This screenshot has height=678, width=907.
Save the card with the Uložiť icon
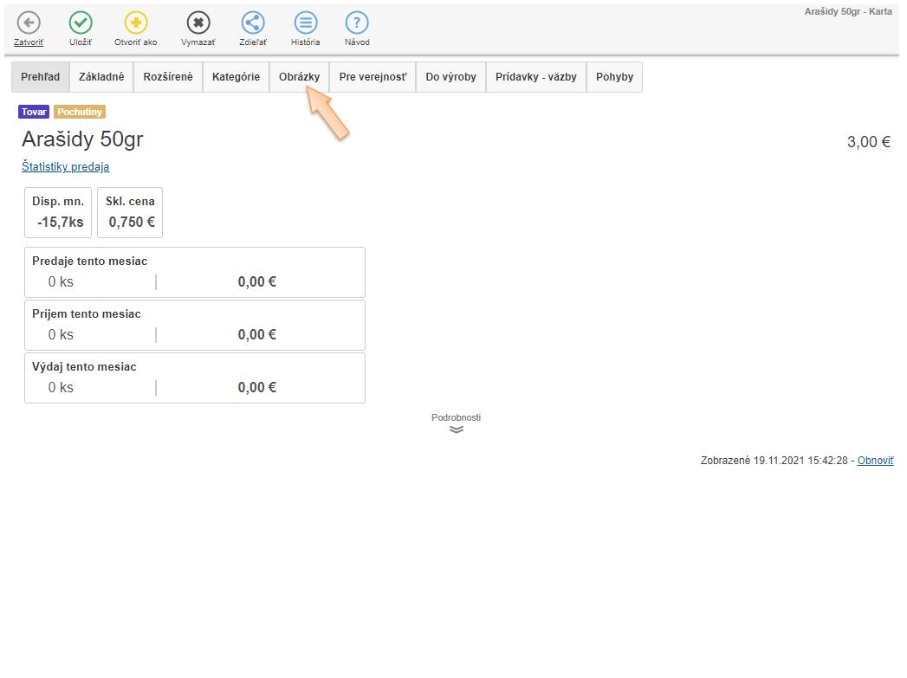pyautogui.click(x=81, y=23)
